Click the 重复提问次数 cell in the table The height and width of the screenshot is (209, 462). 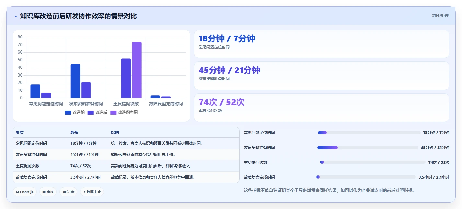pyautogui.click(x=28, y=166)
